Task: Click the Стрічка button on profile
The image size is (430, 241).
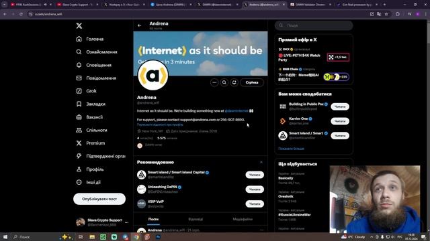Action: [x=252, y=82]
